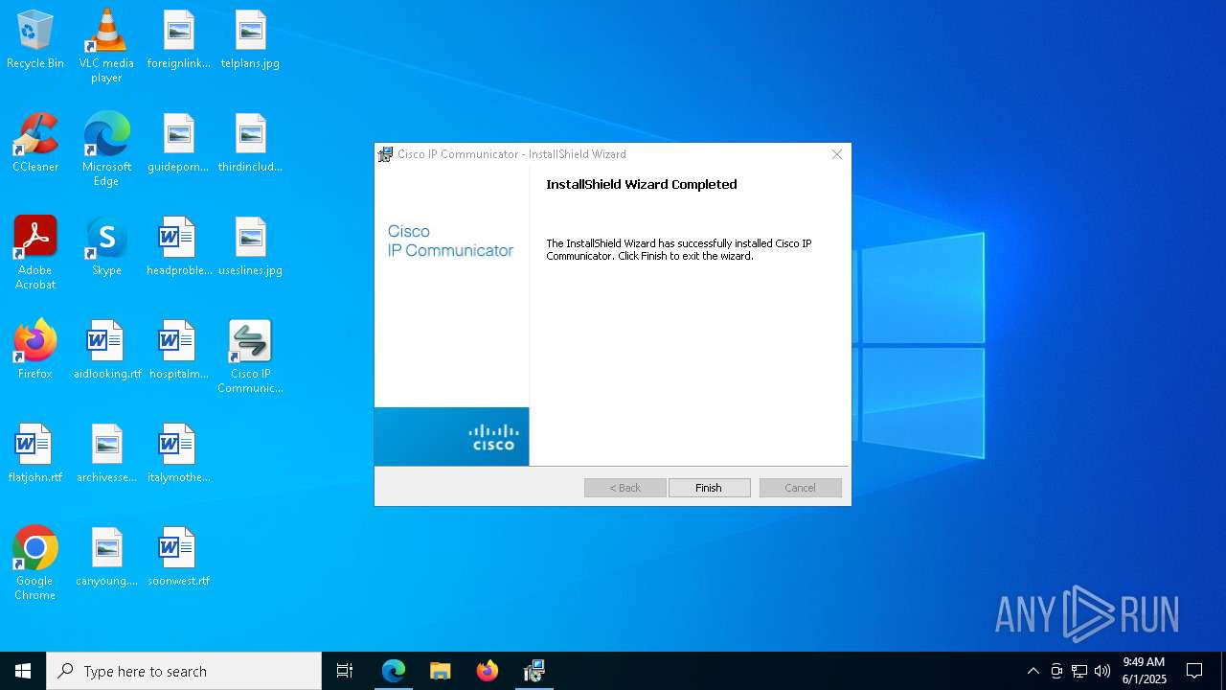This screenshot has width=1226, height=690.
Task: Click the taskbar search box
Action: tap(184, 671)
